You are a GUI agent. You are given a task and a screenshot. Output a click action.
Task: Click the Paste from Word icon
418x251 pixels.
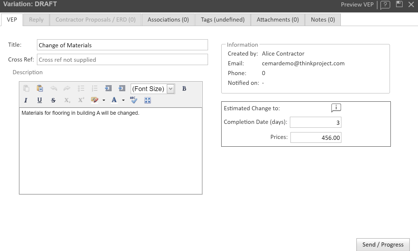[40, 88]
